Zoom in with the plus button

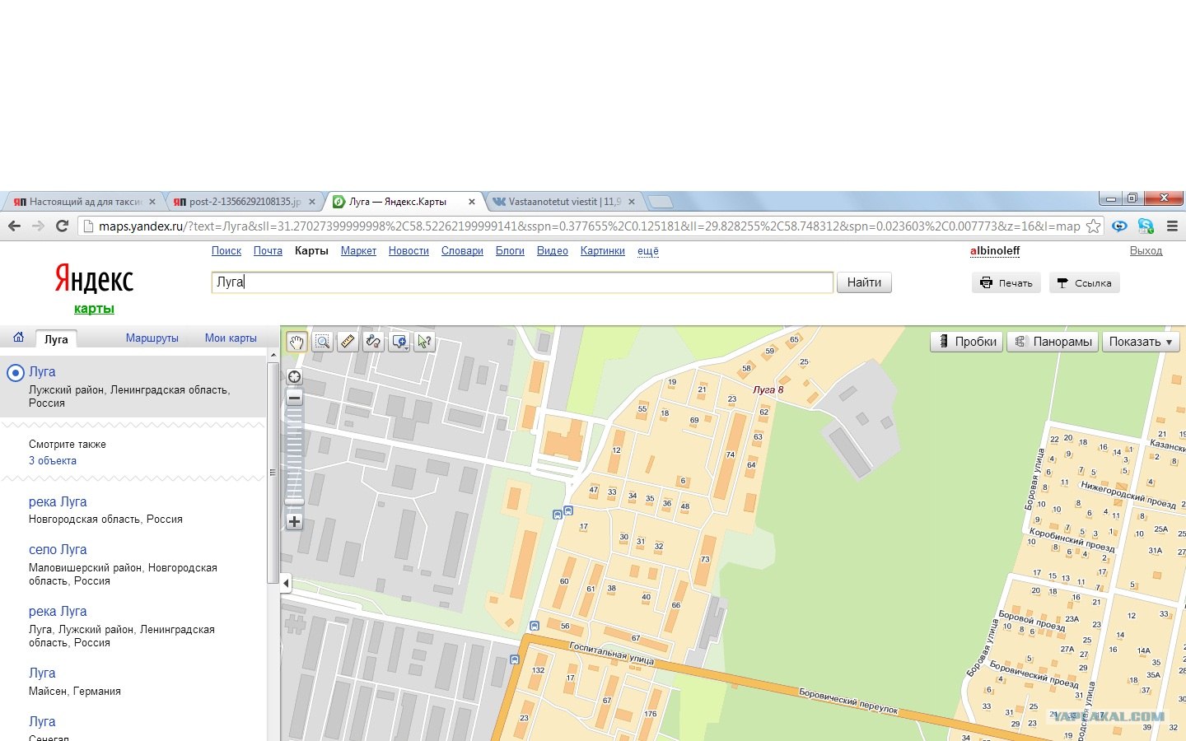pos(294,521)
